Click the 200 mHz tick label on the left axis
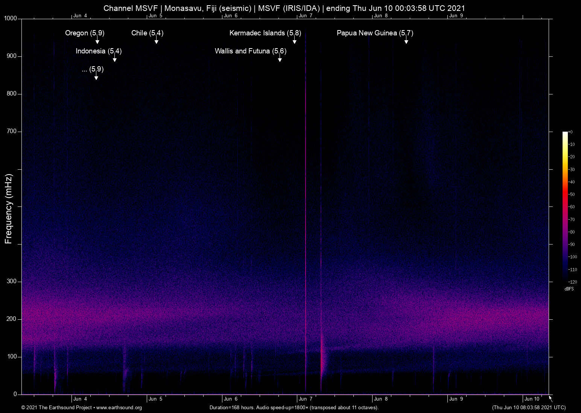Image resolution: width=581 pixels, height=413 pixels. click(12, 319)
